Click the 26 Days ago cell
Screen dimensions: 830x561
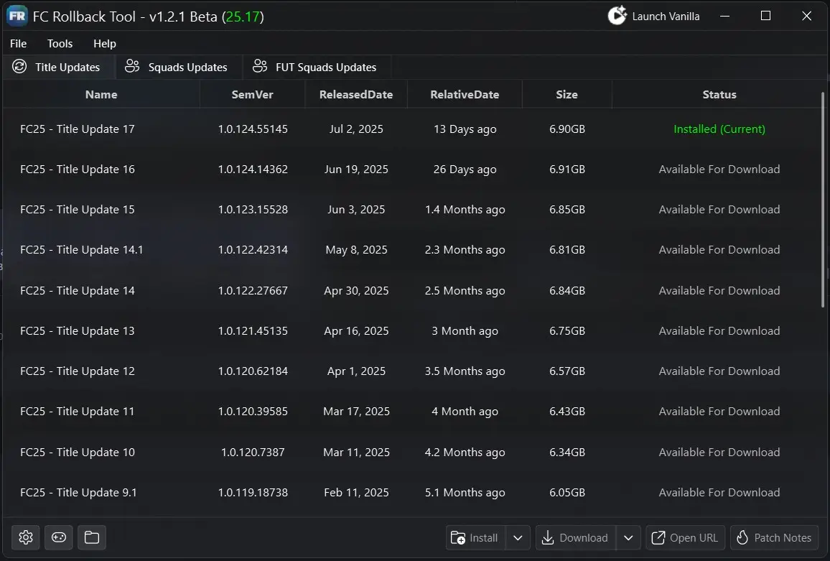point(465,169)
